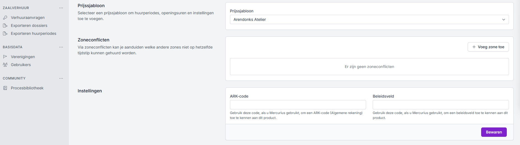Open the three-dot menu next to Zaalverhuur
Image resolution: width=520 pixels, height=145 pixels.
pyautogui.click(x=61, y=8)
